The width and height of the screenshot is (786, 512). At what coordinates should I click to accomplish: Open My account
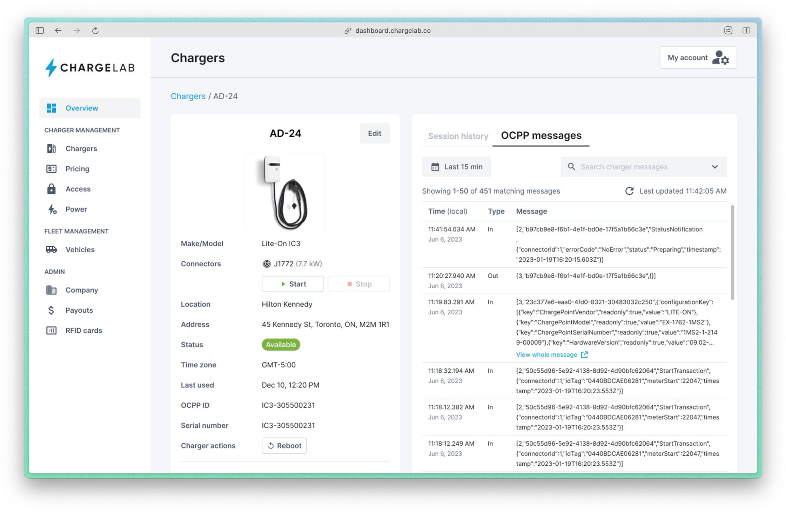tap(698, 57)
